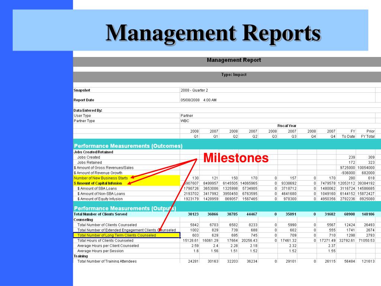Select the "Fiscal Year" column group header
381x286 pixels.
point(287,126)
